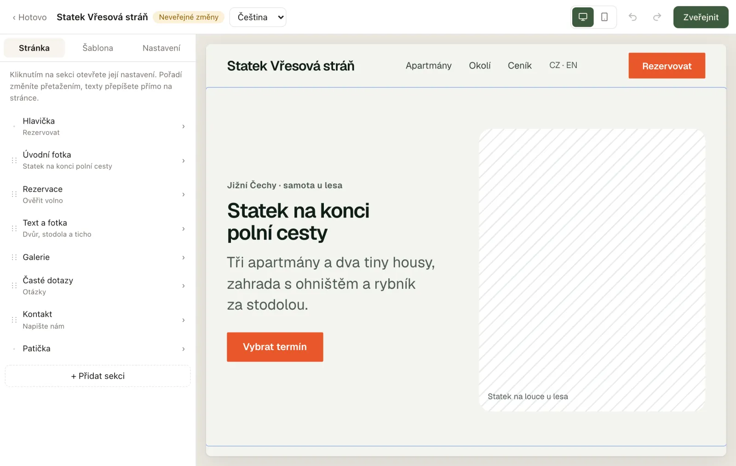Click the Rezervovat button in preview header

point(667,66)
